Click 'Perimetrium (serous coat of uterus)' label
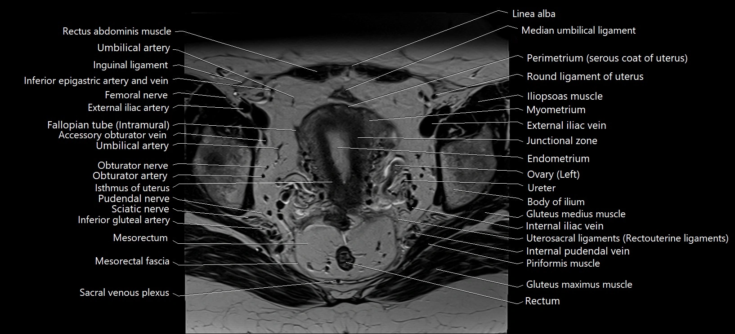The height and width of the screenshot is (334, 735). 607,58
